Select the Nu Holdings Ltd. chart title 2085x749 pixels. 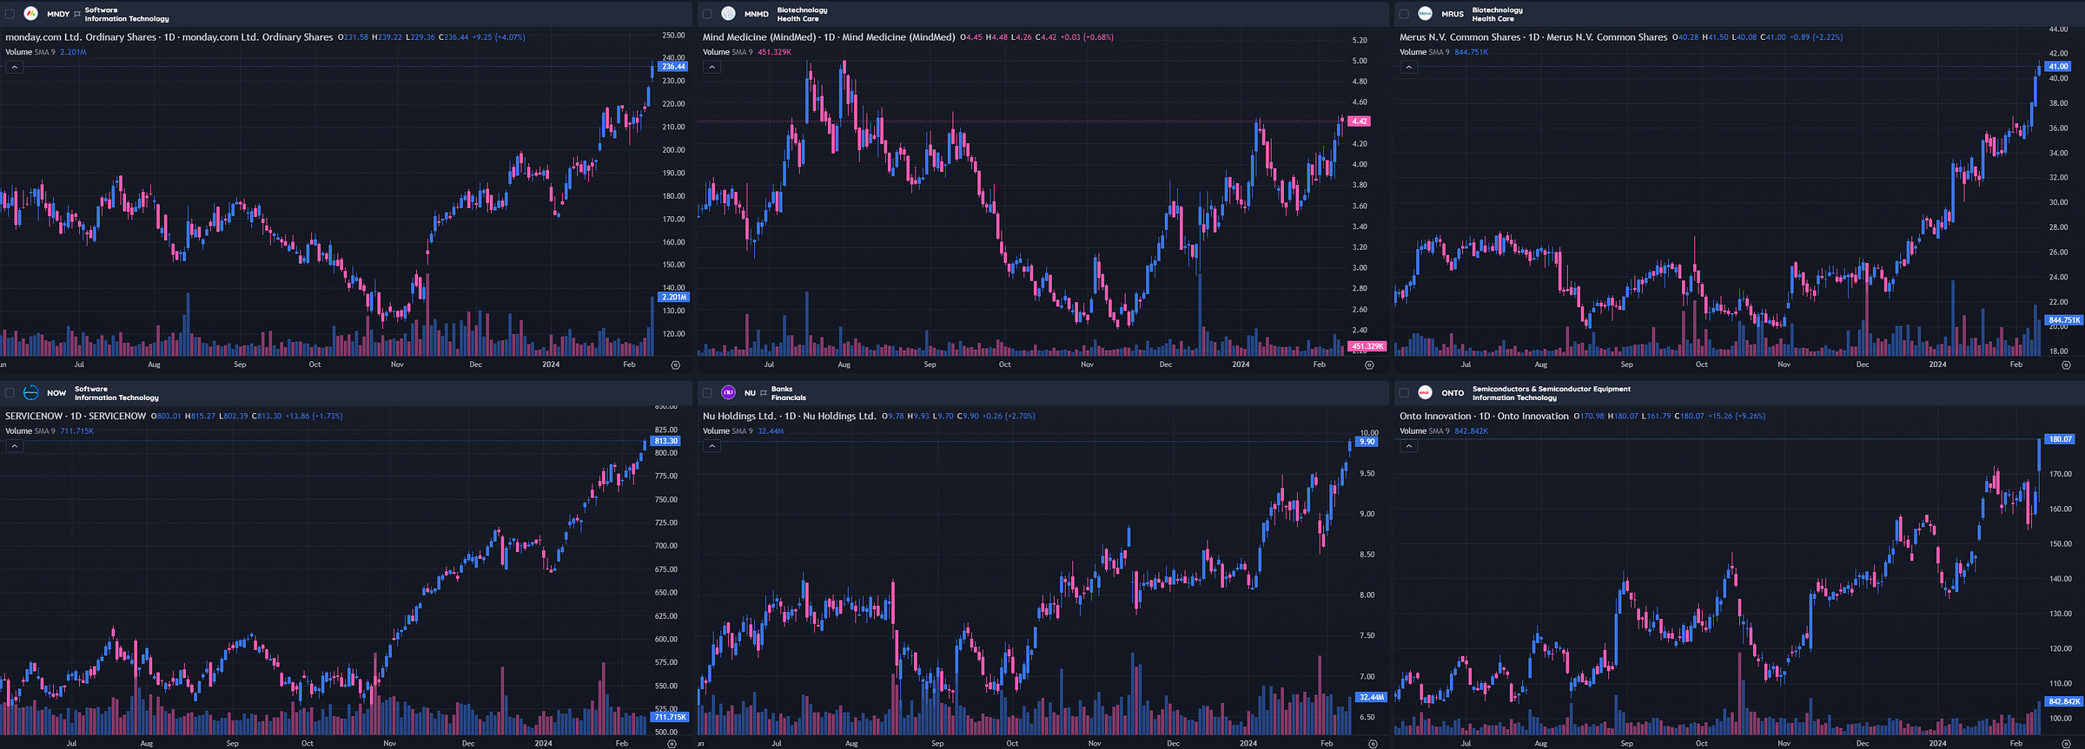pyautogui.click(x=790, y=417)
